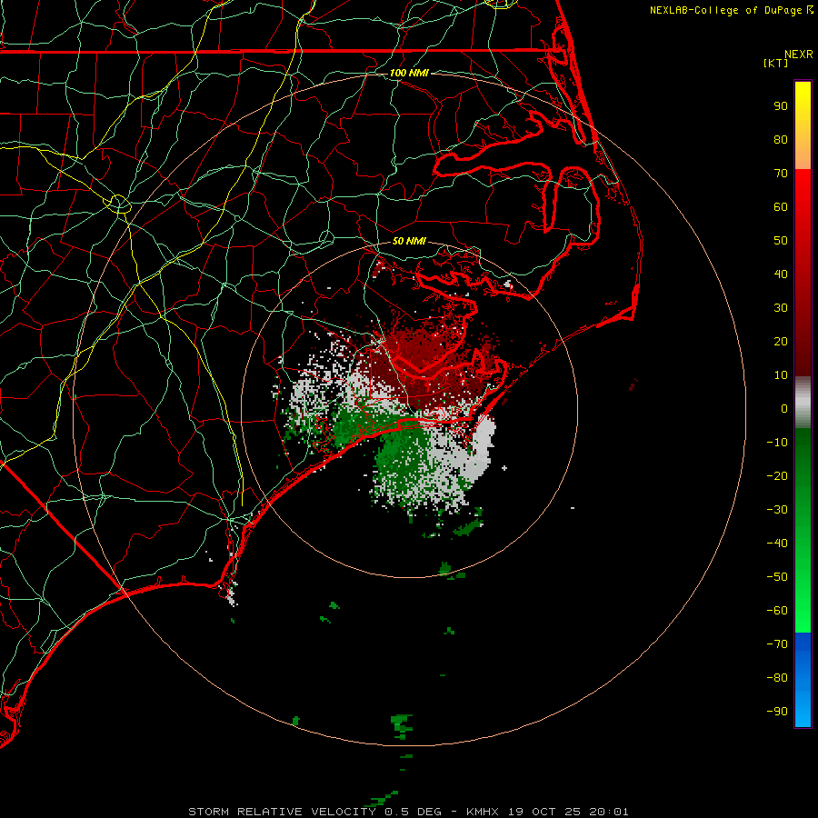Image resolution: width=818 pixels, height=818 pixels.
Task: Click the 40 value on the velocity scale
Action: (x=781, y=274)
